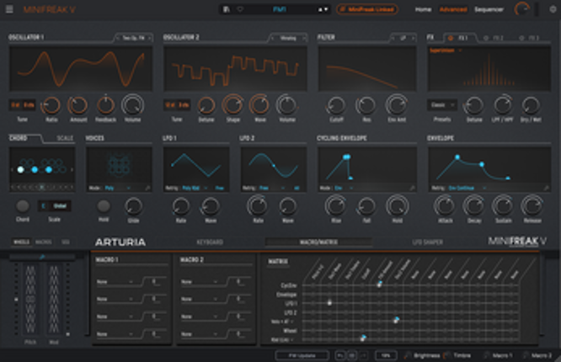Toggle the Voices Hold button
Viewport: 561px width, 362px height.
tap(104, 206)
